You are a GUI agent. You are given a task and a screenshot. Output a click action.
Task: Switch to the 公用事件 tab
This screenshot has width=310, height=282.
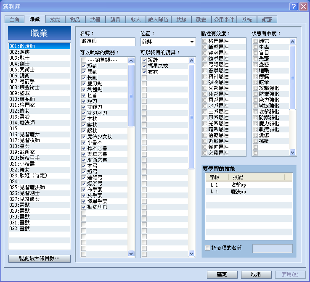224,20
